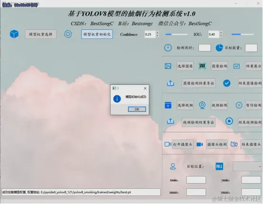Click the 结束图像检测 button
The width and height of the screenshot is (263, 204).
click(x=250, y=83)
